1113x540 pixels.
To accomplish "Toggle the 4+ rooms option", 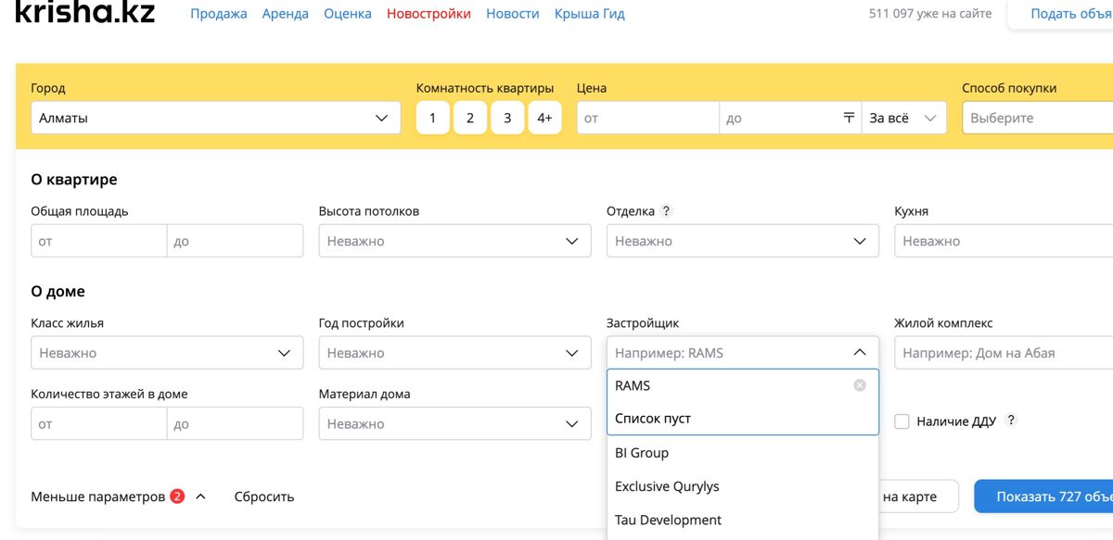I will (544, 118).
